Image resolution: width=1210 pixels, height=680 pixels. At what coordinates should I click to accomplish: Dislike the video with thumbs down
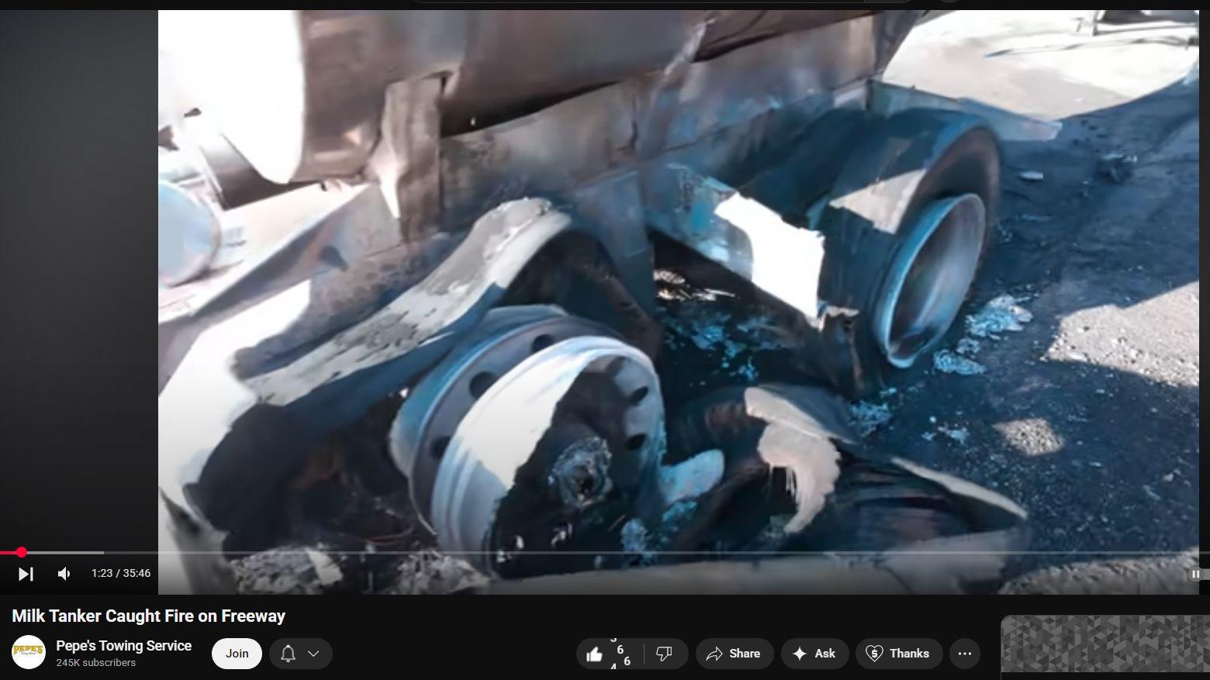point(664,654)
